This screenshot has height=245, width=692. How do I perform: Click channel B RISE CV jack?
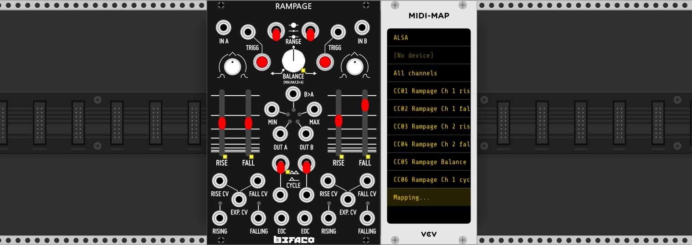tap(328, 181)
